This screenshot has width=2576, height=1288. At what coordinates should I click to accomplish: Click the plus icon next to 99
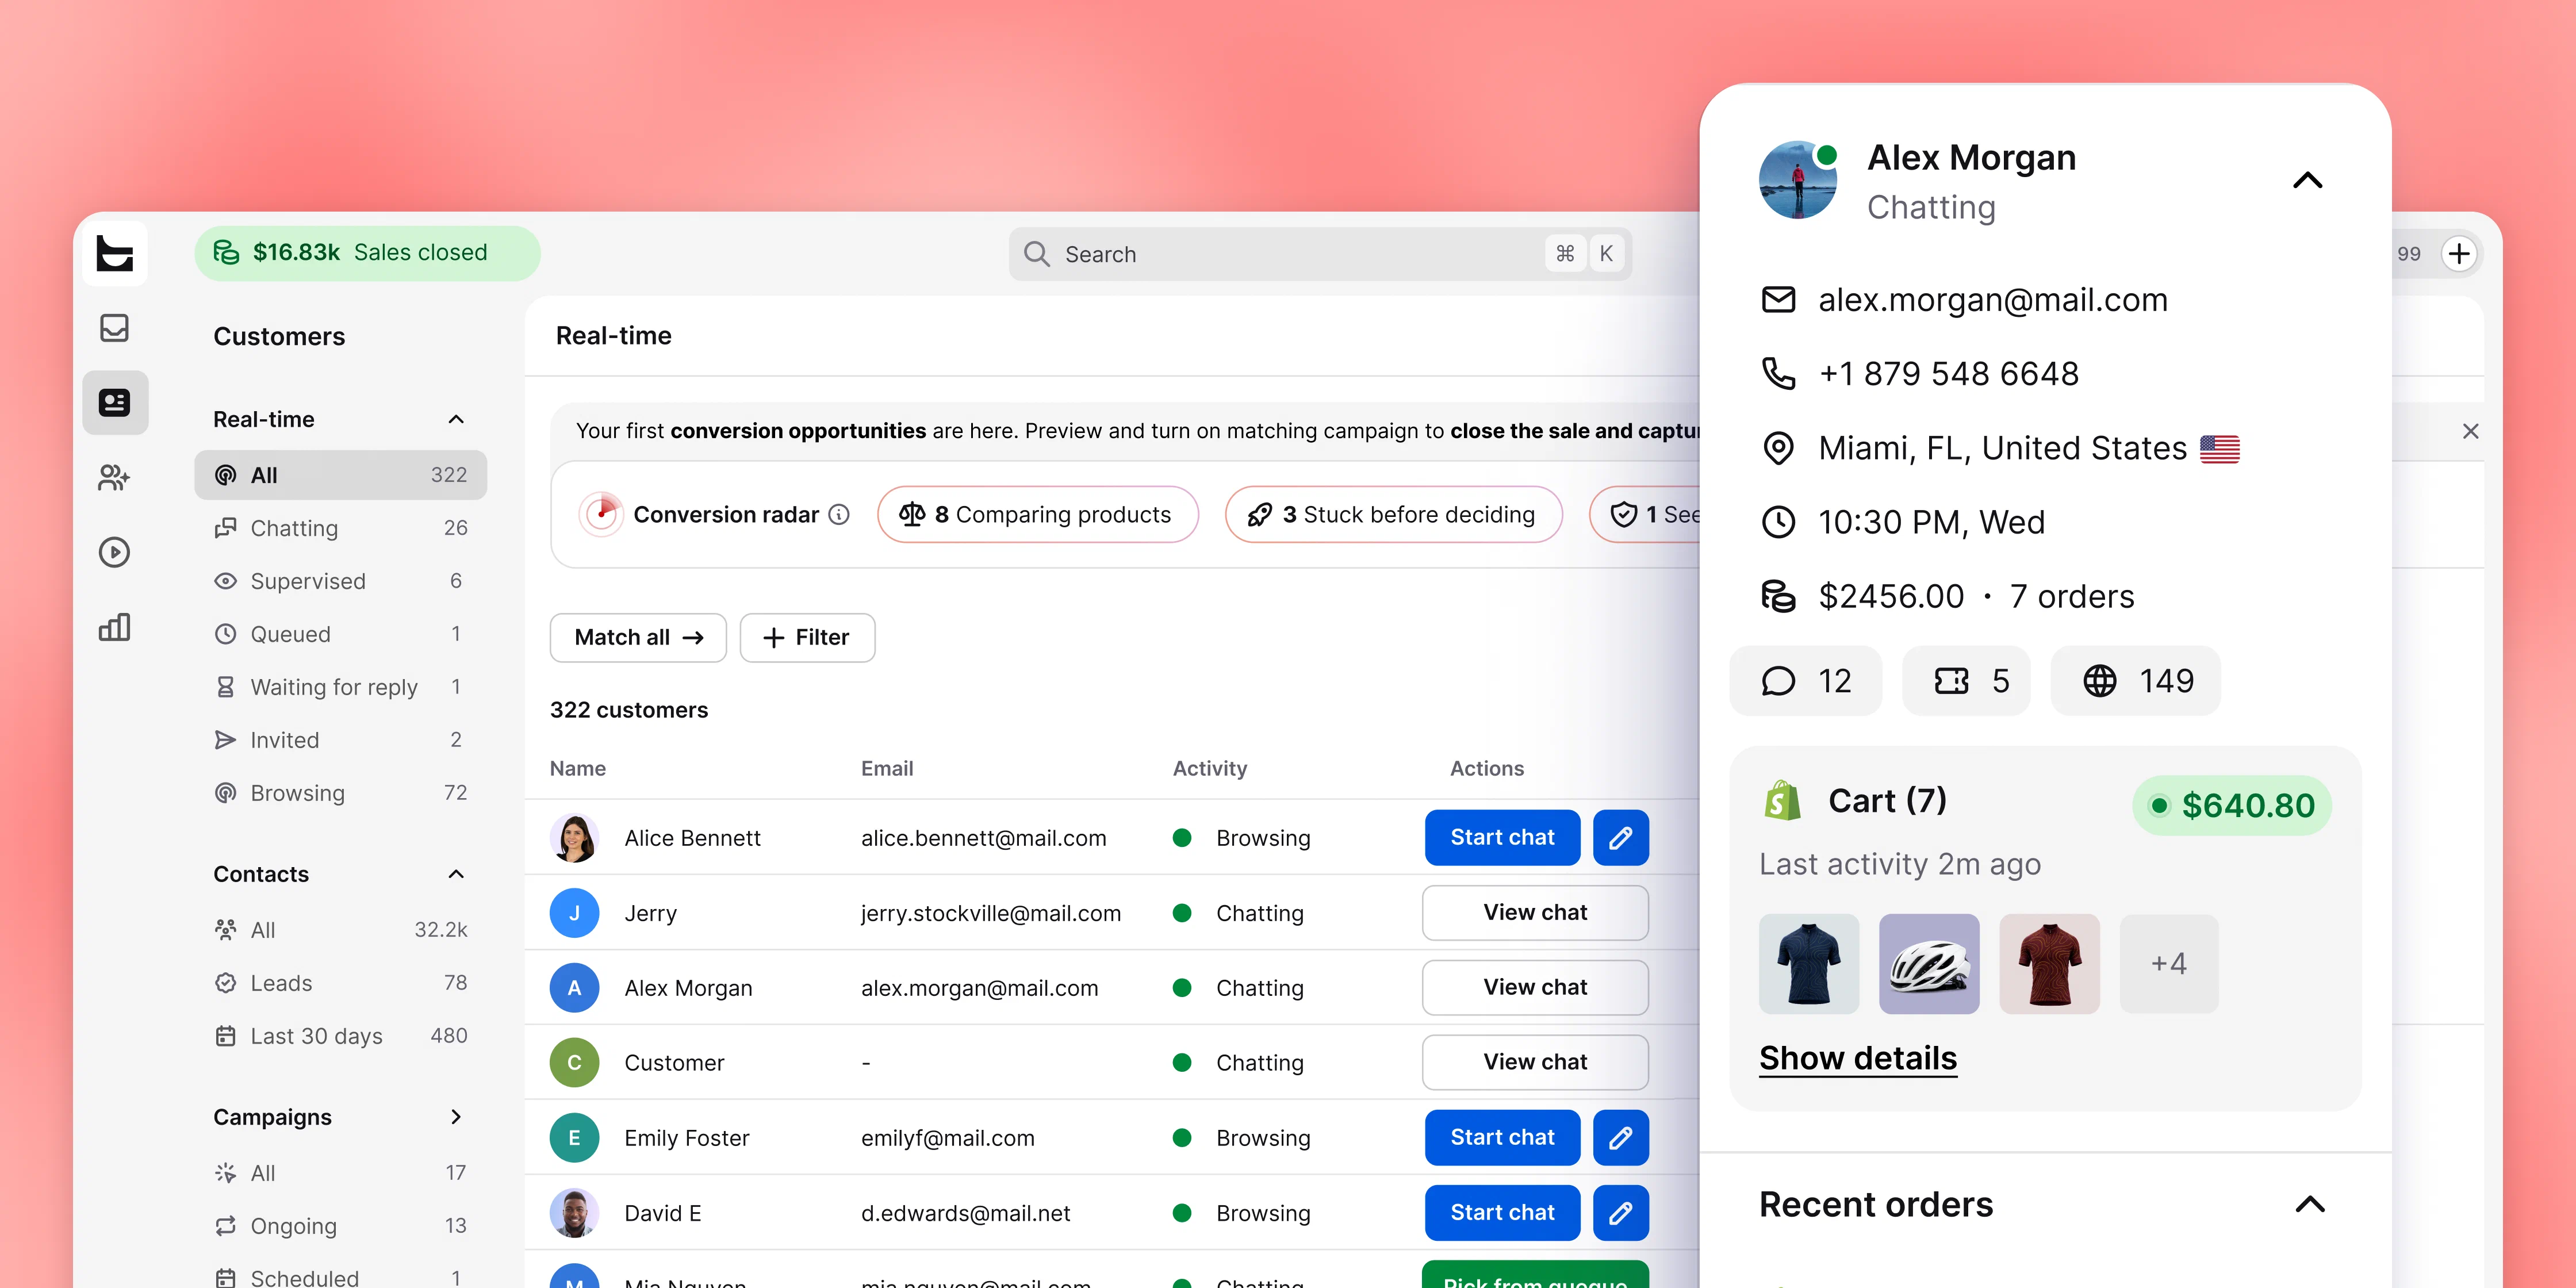(x=2459, y=254)
